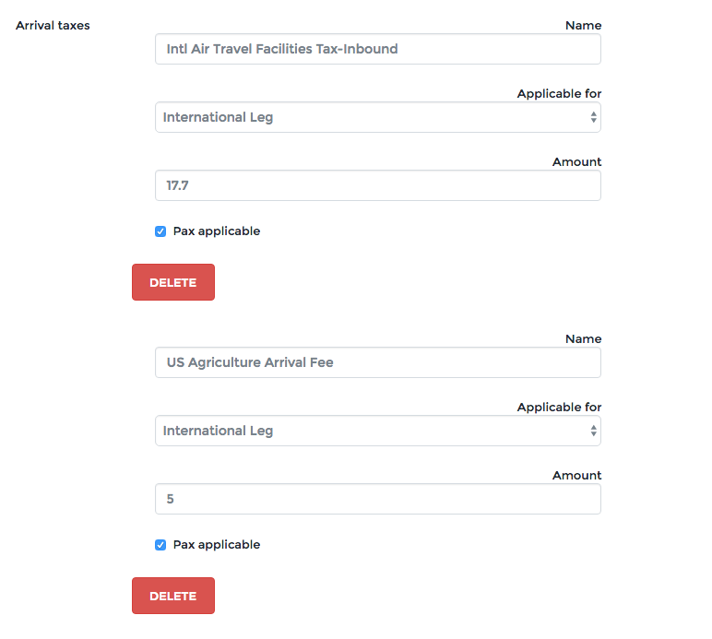The width and height of the screenshot is (712, 639).
Task: Click the Arrival taxes section label
Action: click(x=53, y=26)
